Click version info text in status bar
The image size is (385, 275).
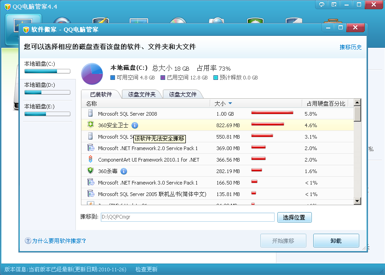tap(65, 269)
